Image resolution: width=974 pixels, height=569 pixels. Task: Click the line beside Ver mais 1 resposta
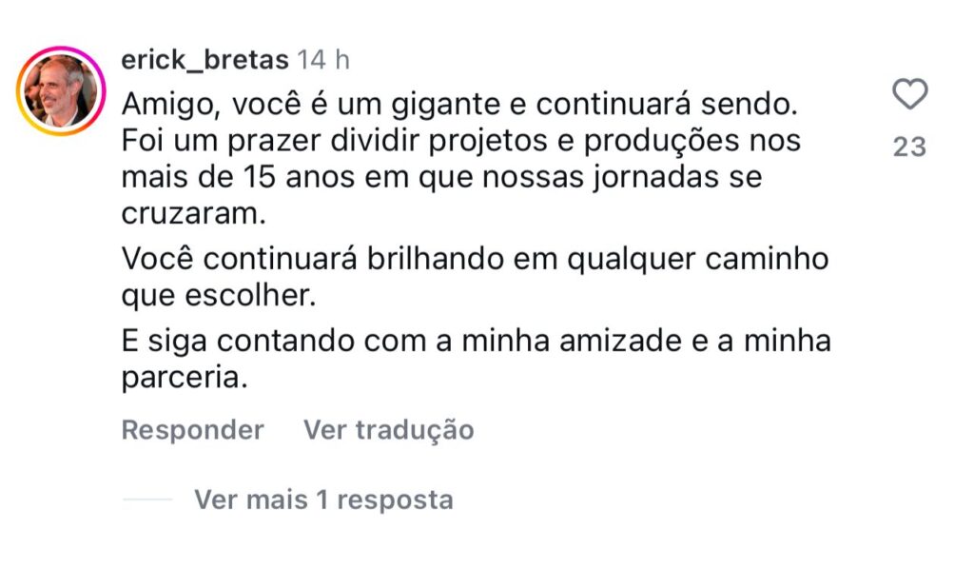(x=148, y=500)
